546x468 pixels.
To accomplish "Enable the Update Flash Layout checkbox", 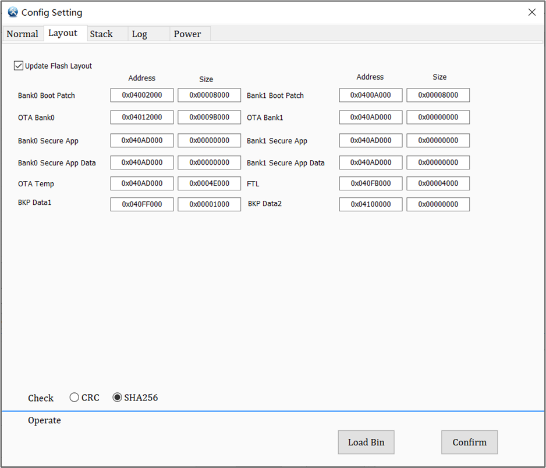I will (18, 65).
